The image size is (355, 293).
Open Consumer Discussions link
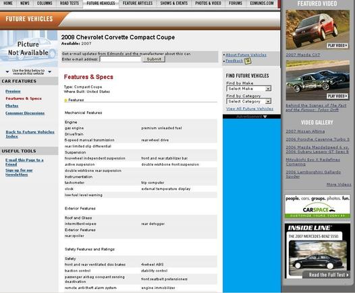(x=25, y=113)
